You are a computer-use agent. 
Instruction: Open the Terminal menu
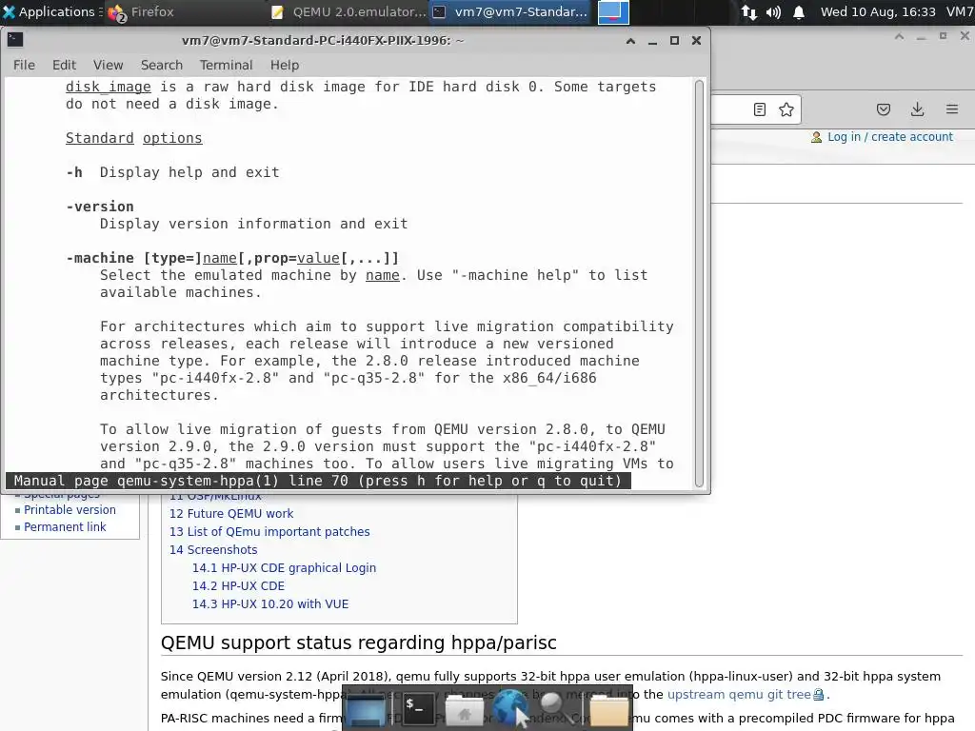226,65
